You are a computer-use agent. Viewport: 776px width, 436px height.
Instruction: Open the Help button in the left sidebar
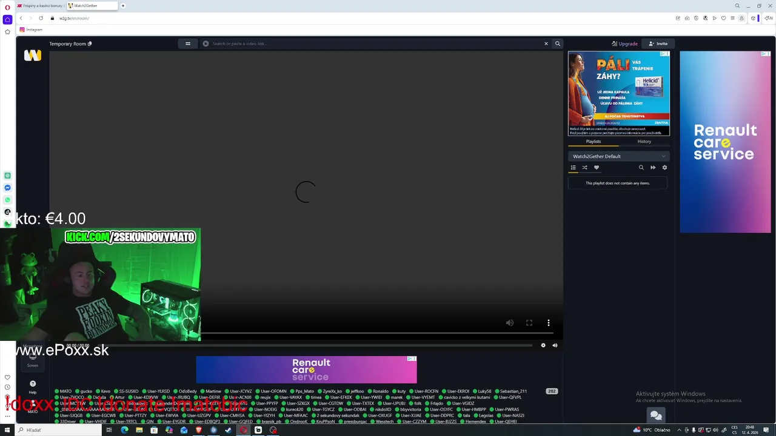click(33, 386)
